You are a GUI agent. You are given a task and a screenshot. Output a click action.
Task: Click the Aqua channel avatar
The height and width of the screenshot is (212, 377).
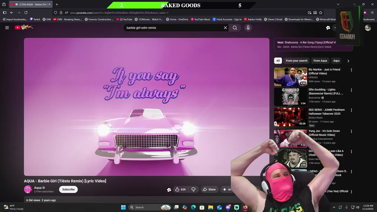[x=28, y=189]
